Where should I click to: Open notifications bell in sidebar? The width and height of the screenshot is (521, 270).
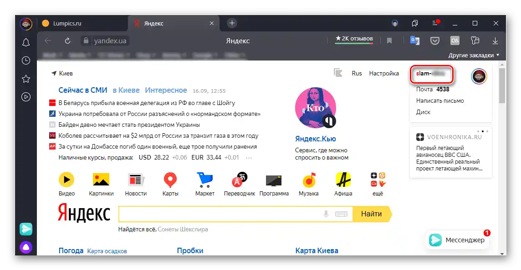point(26,42)
